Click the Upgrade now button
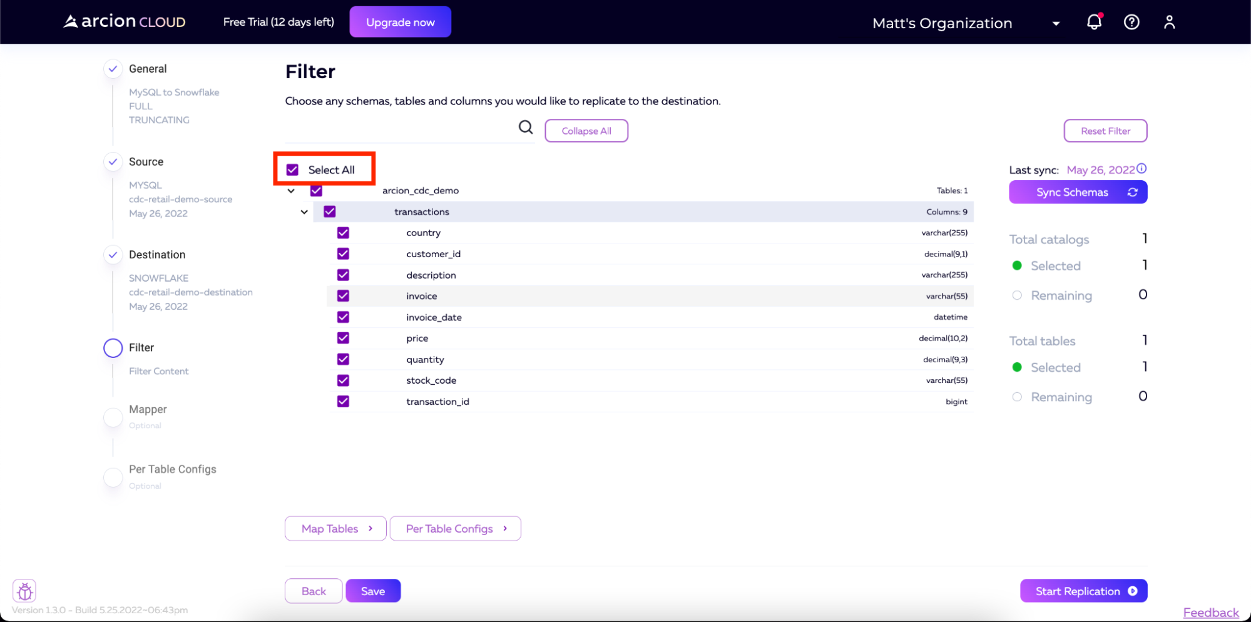Image resolution: width=1251 pixels, height=622 pixels. click(401, 22)
